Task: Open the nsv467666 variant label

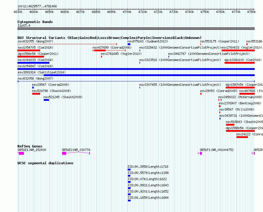Action: (x=251, y=91)
